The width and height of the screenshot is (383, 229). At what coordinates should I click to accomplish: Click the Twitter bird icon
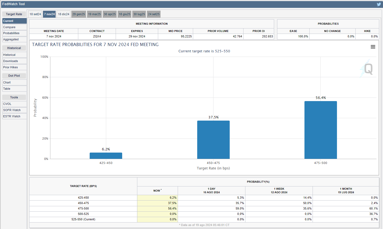click(379, 4)
